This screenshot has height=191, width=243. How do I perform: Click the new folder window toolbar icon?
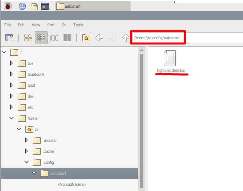[x=9, y=38]
